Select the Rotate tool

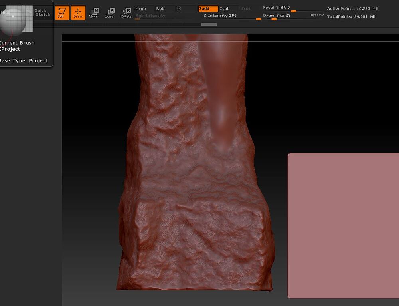pyautogui.click(x=126, y=13)
